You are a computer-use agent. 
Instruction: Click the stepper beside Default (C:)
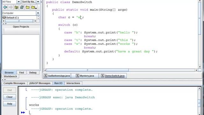[38, 18]
